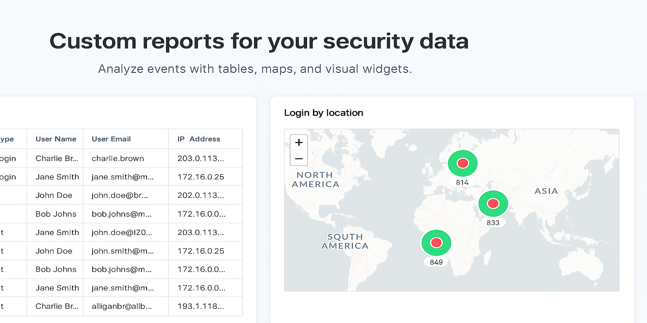Click the john.doe@IZ0 email cell

(x=122, y=232)
